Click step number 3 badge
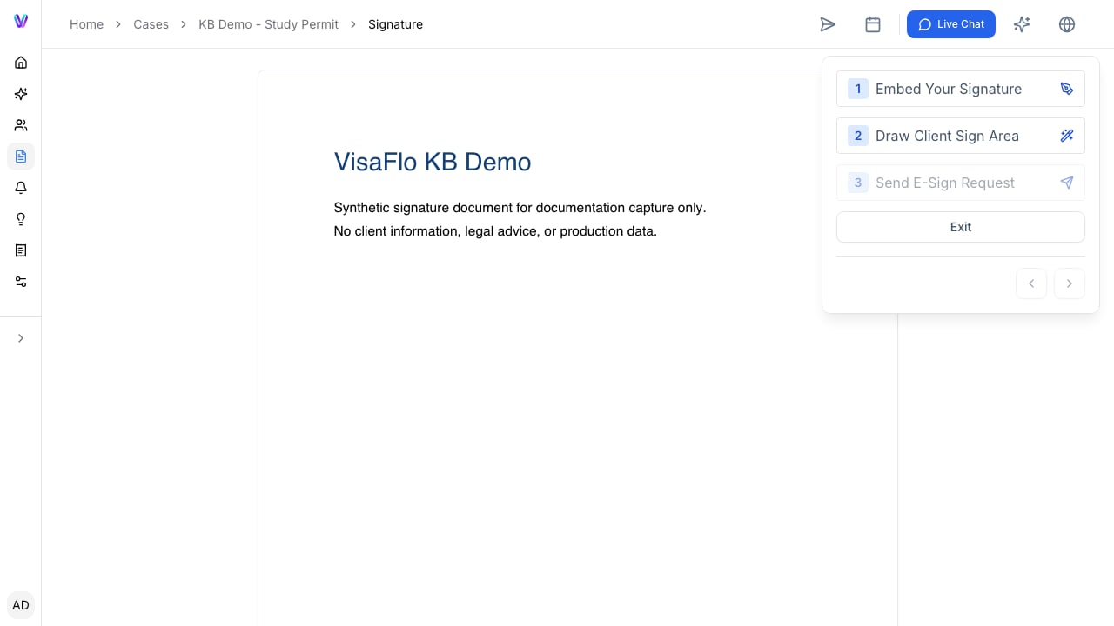The image size is (1114, 626). (858, 183)
